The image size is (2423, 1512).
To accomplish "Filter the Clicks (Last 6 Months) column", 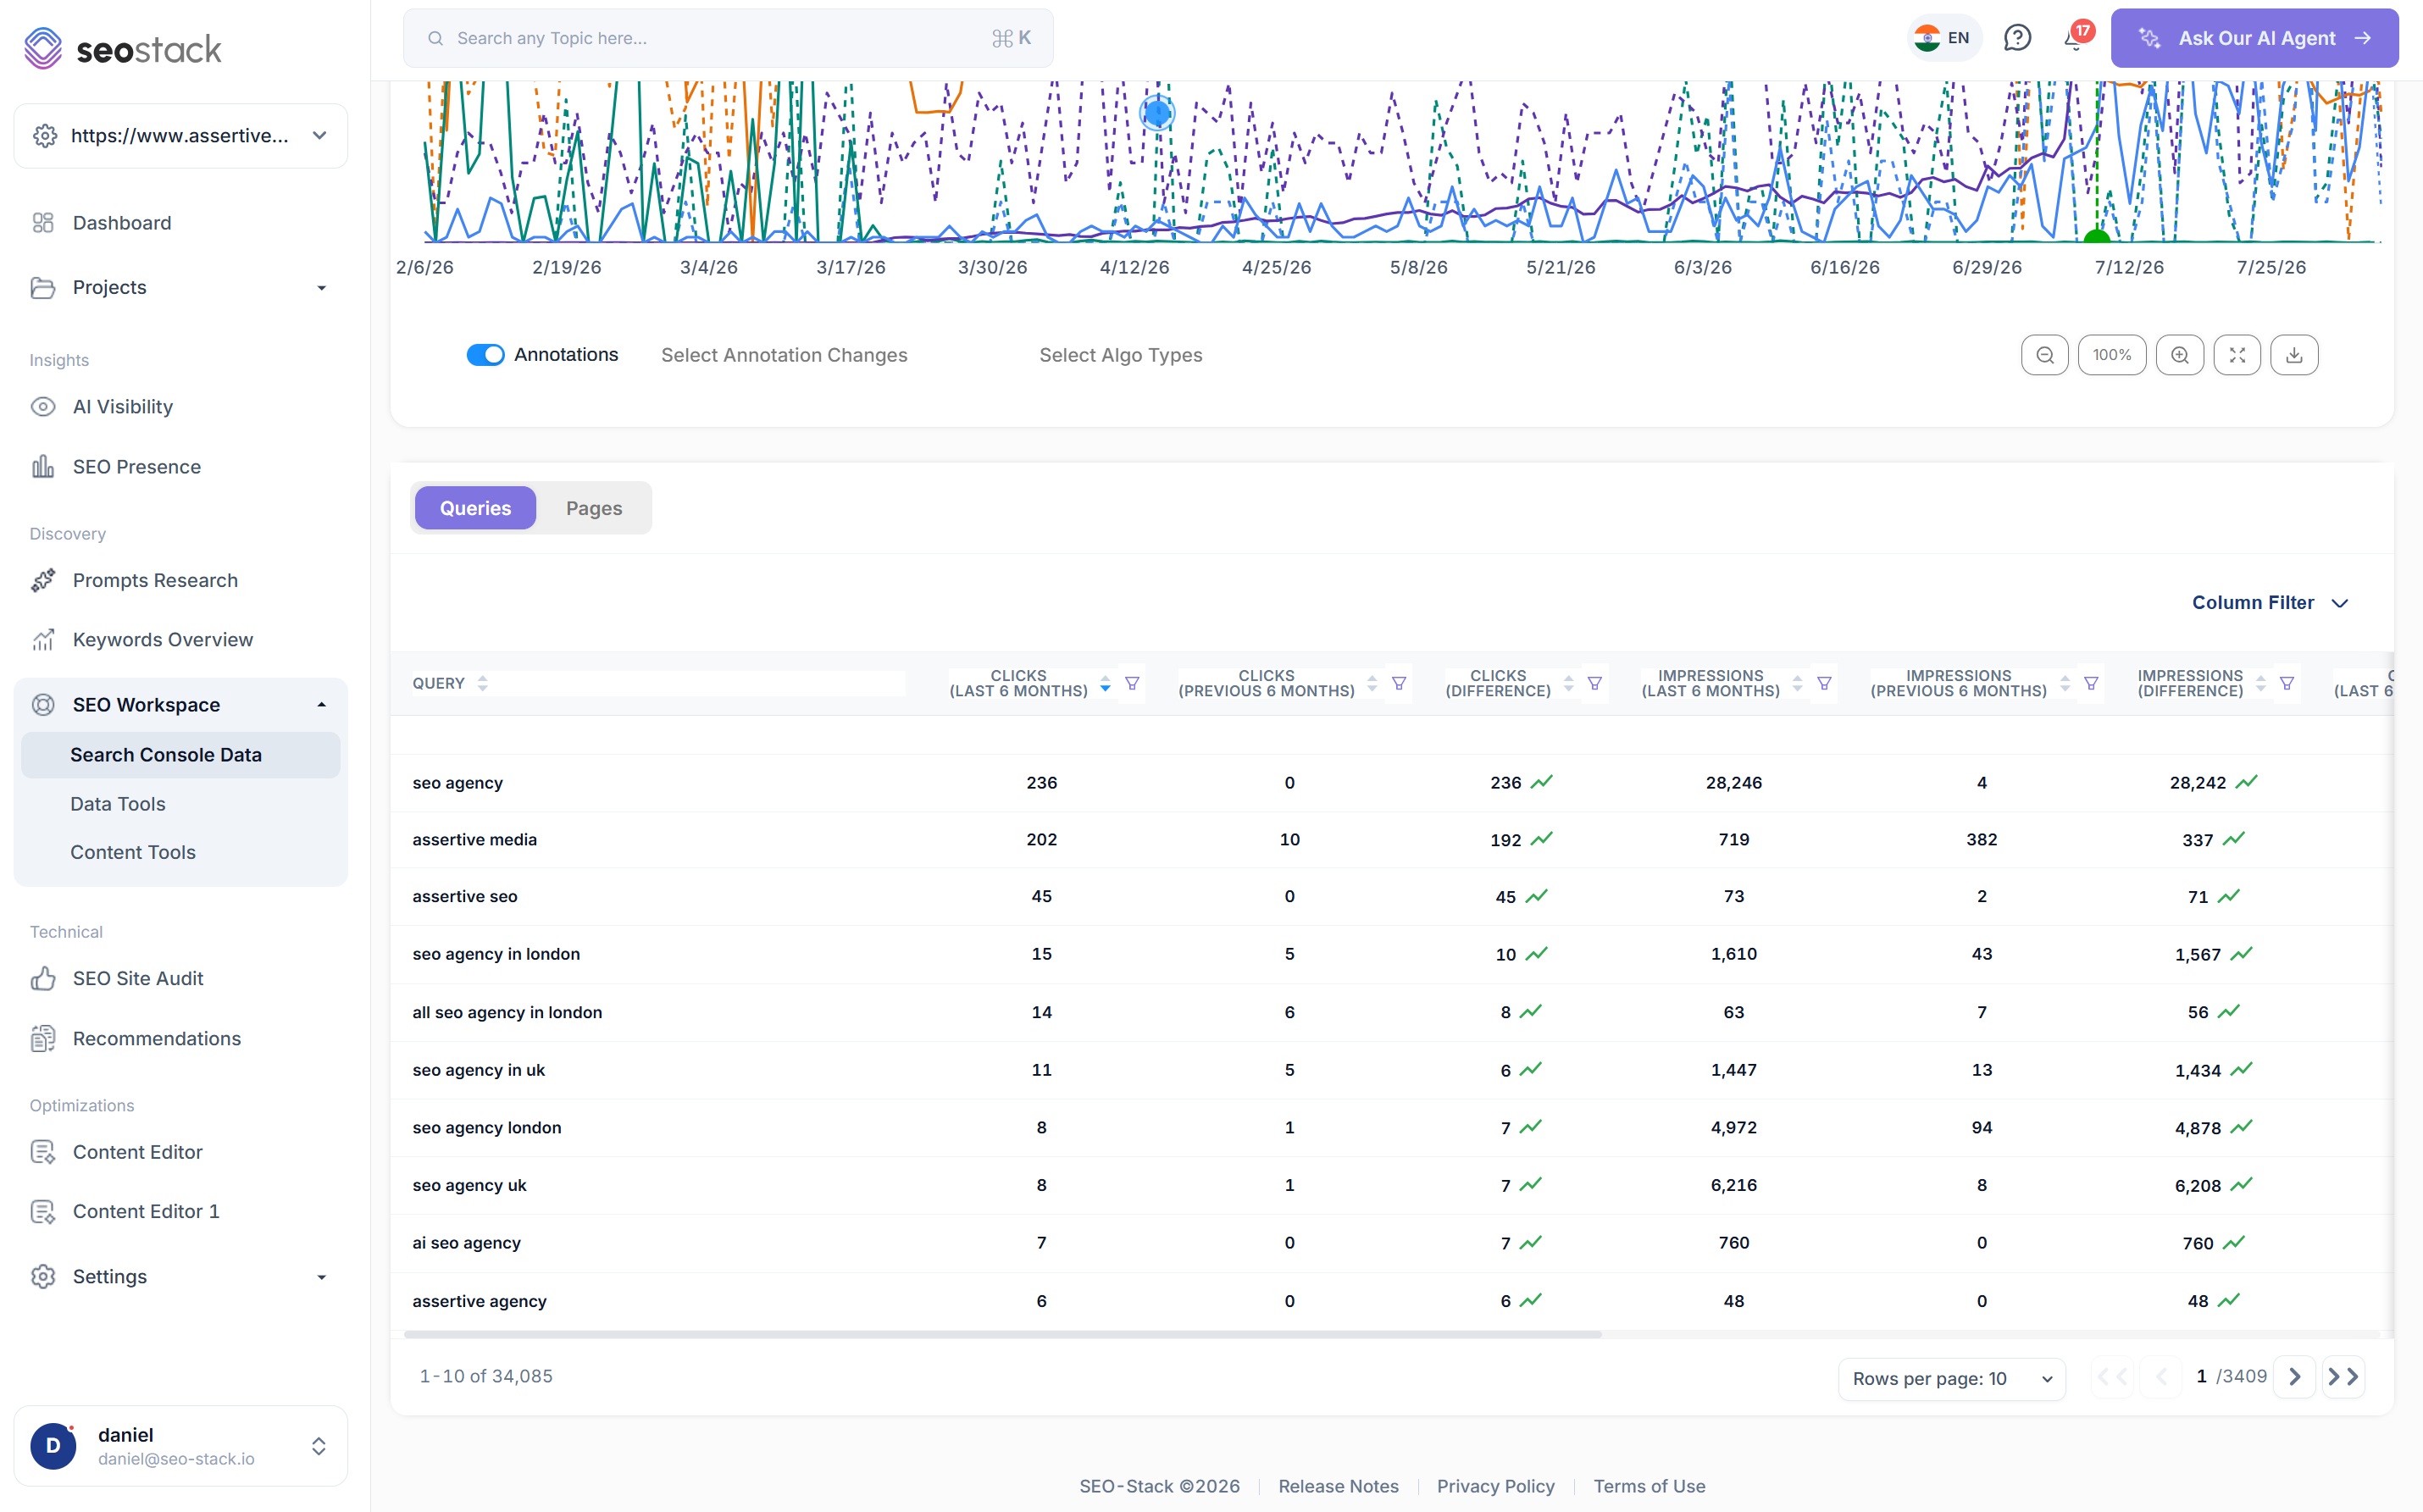I will [x=1132, y=684].
